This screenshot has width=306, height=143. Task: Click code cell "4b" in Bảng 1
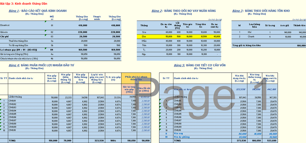pos(52,58)
